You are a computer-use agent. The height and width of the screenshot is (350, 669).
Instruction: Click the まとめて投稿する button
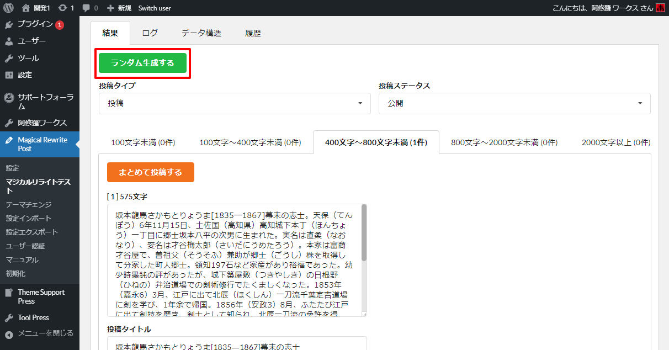point(151,172)
